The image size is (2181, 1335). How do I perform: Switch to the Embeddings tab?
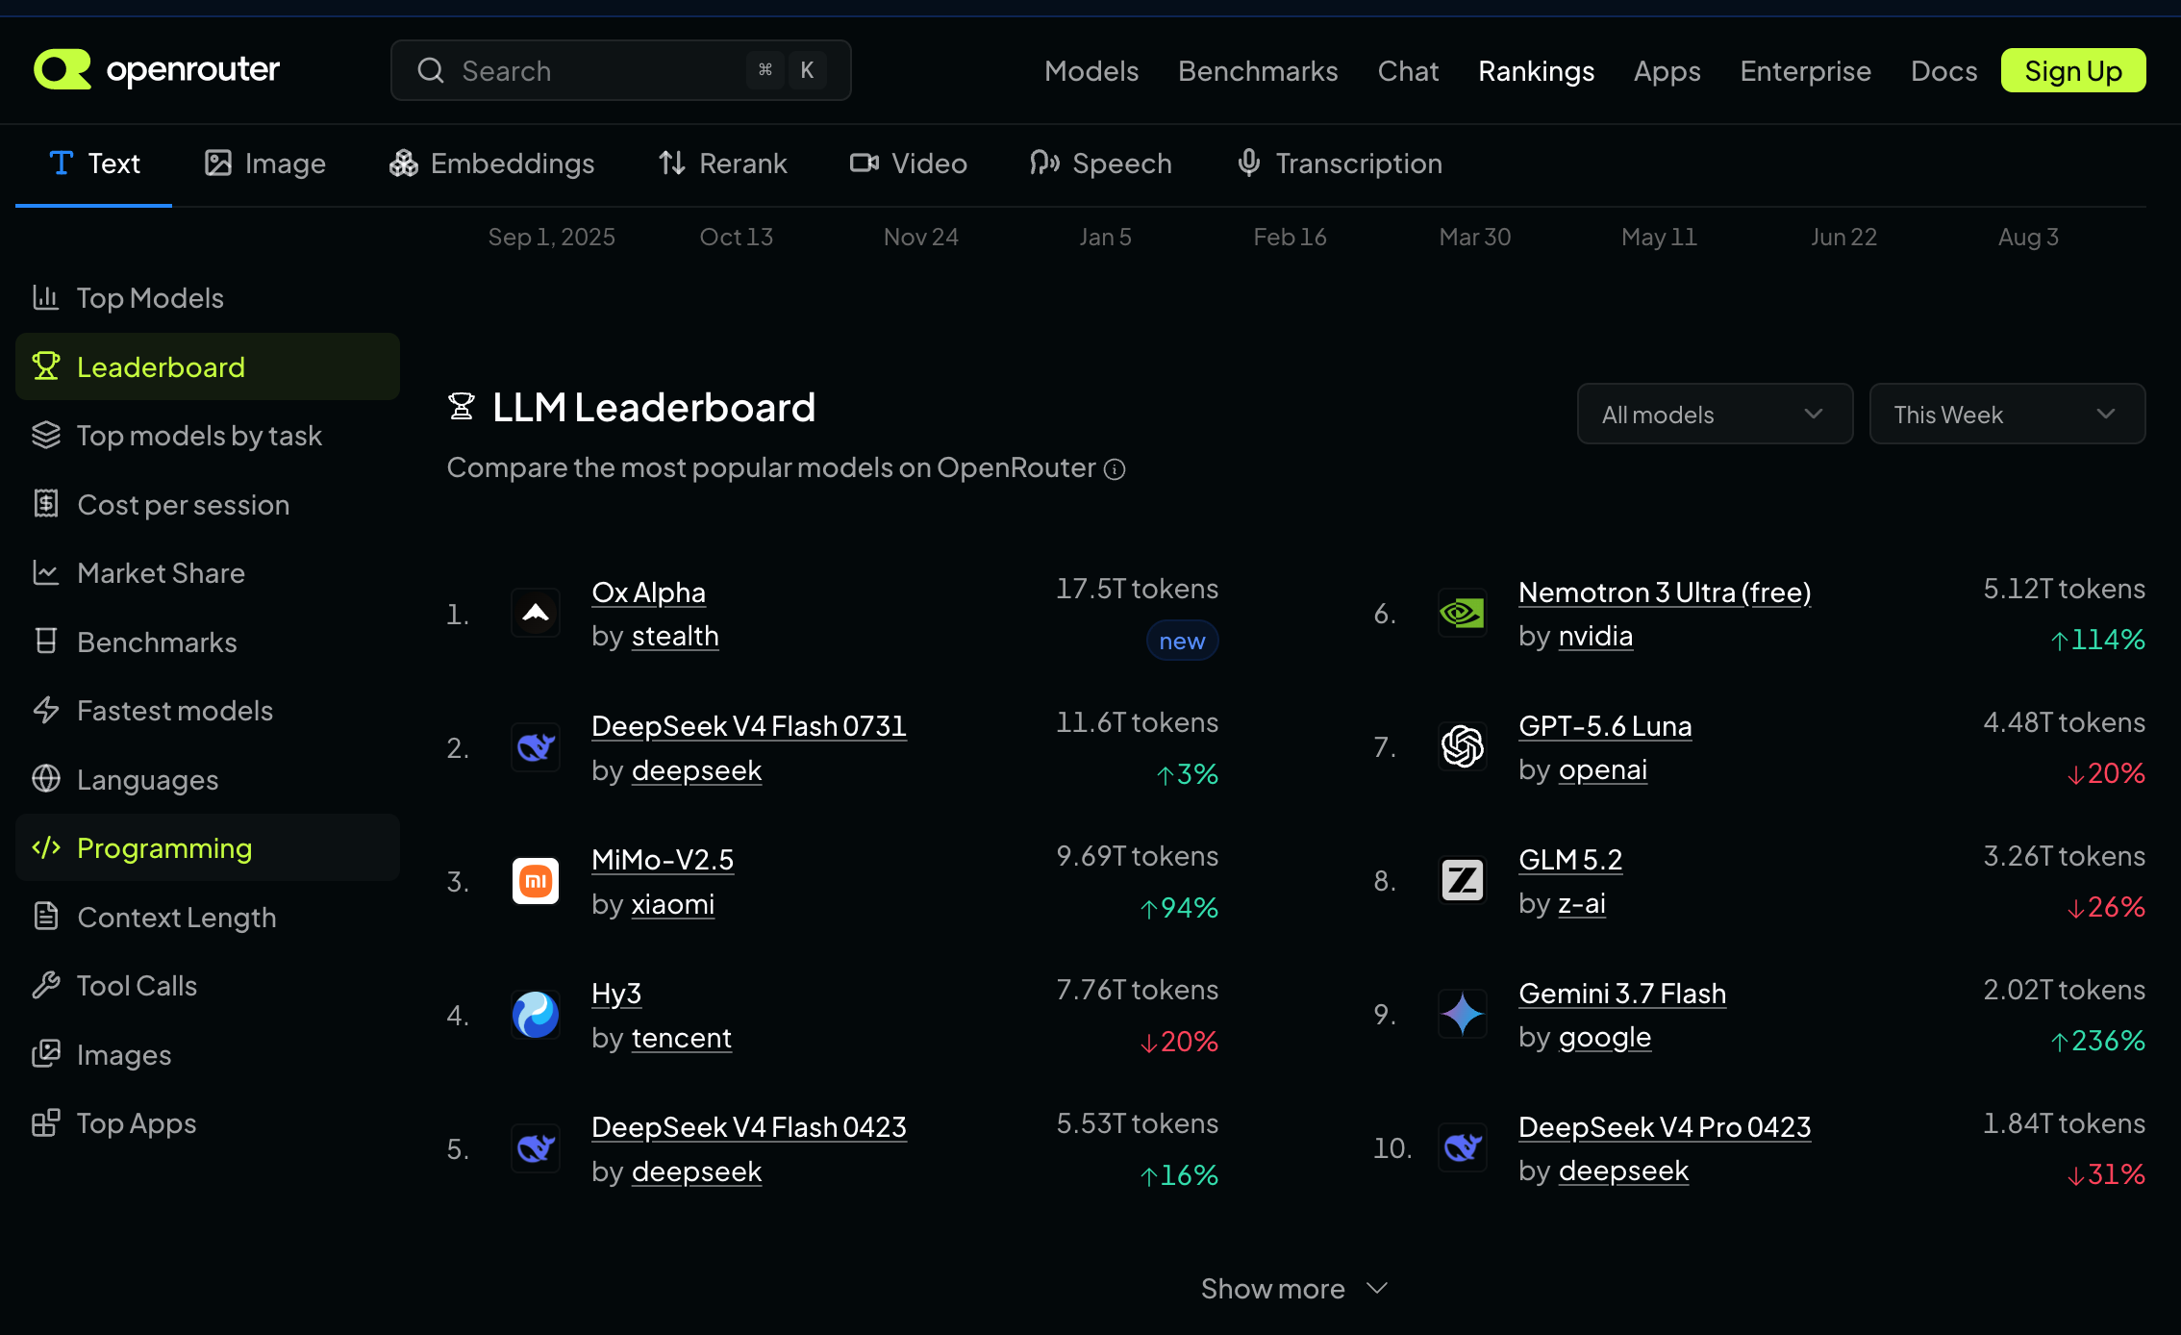[491, 164]
